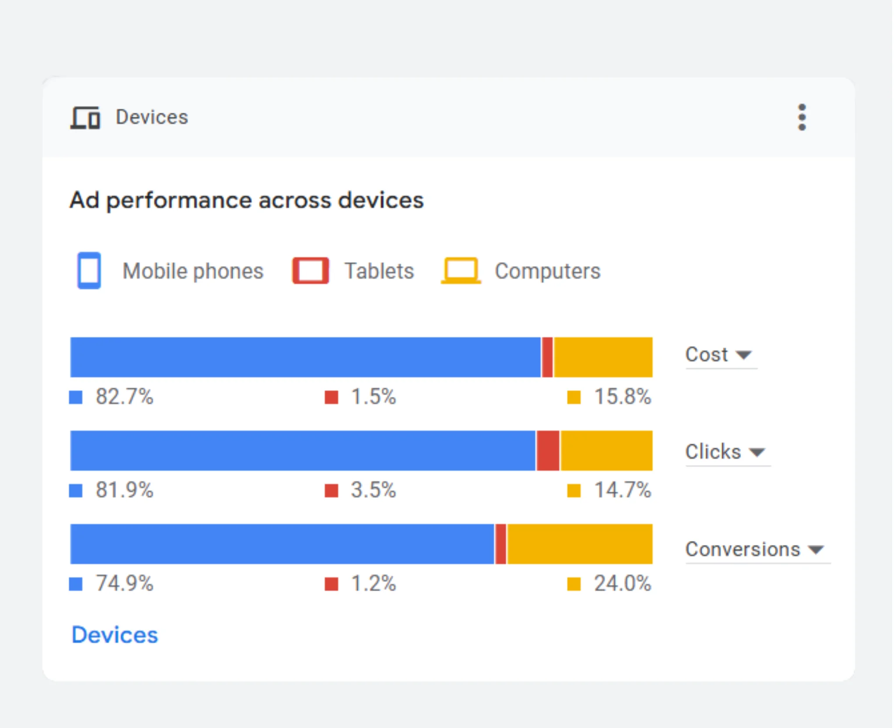
Task: Click the Devices title in card header
Action: click(x=152, y=117)
